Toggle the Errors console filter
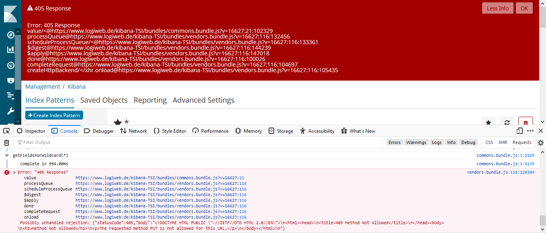 395,142
